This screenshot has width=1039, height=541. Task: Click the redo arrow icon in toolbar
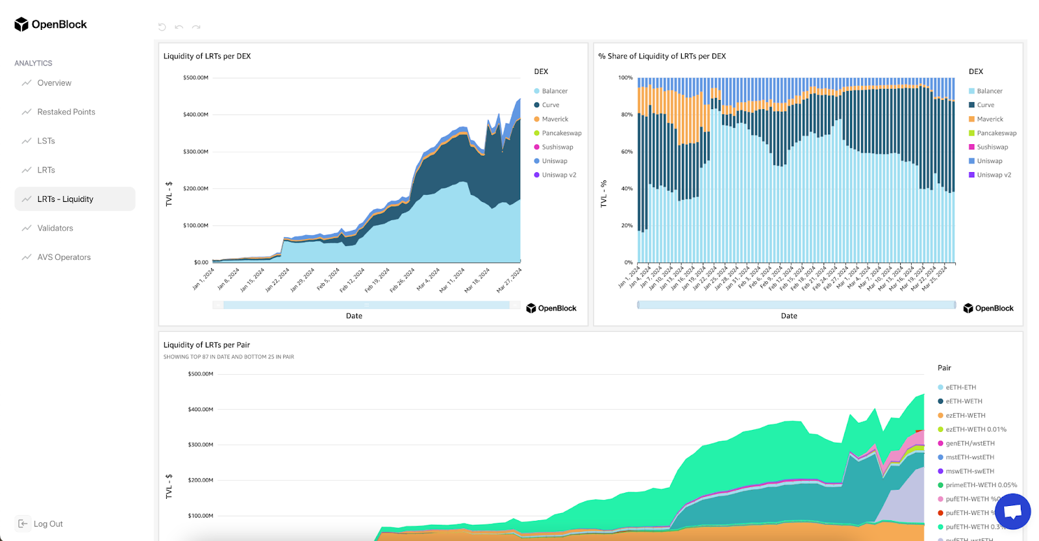click(196, 27)
